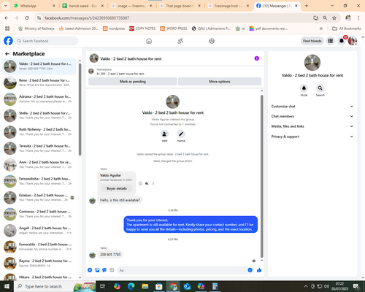
Task: Open more actions plus icon in composer
Action: click(x=90, y=270)
